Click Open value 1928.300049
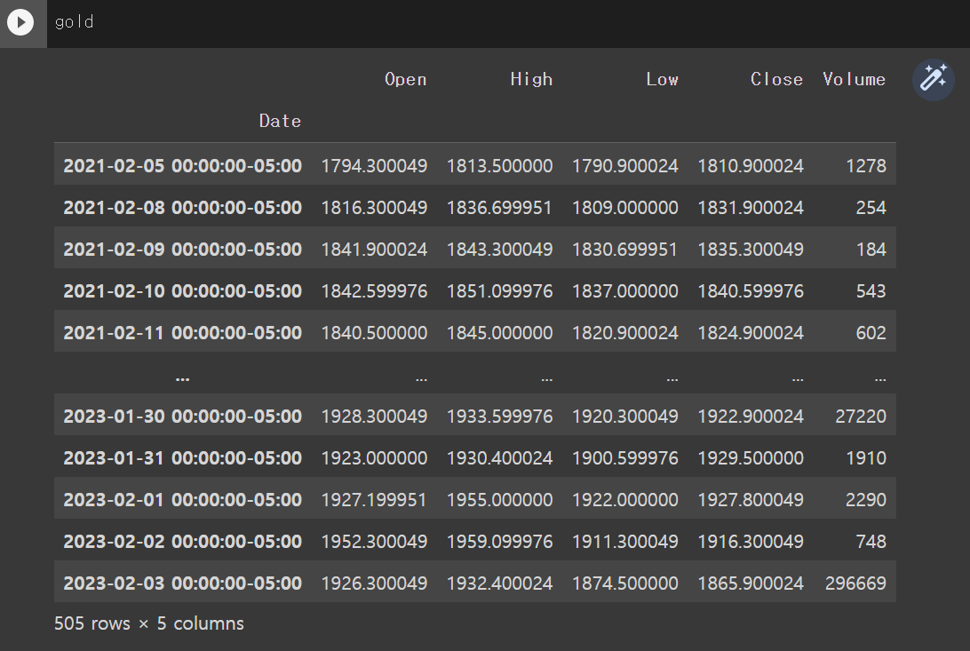 374,416
